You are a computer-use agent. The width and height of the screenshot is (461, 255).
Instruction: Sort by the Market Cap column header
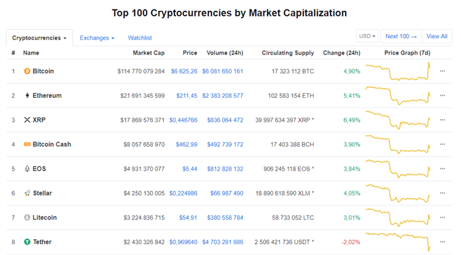click(149, 53)
